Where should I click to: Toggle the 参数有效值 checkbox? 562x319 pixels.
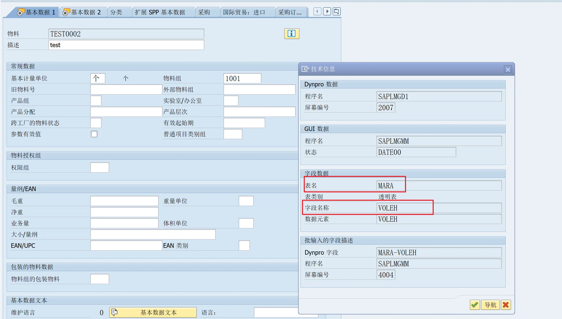(x=94, y=134)
